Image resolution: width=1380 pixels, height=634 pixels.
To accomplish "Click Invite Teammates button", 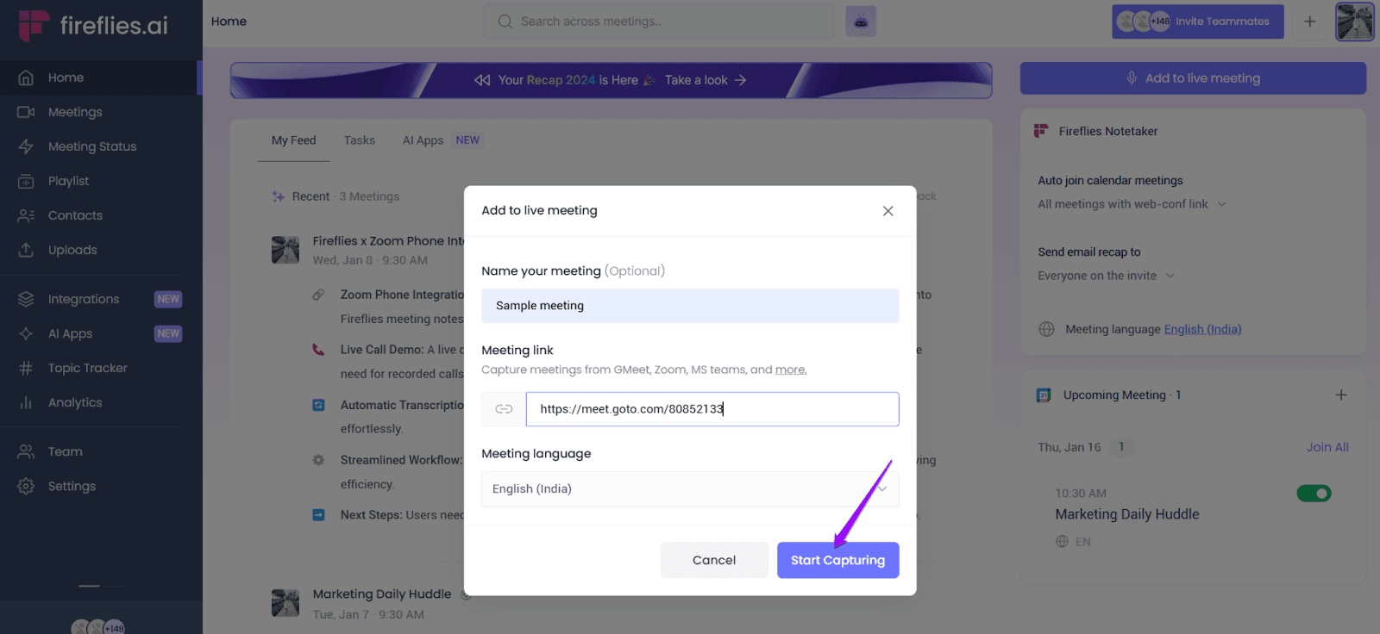I will click(1197, 22).
